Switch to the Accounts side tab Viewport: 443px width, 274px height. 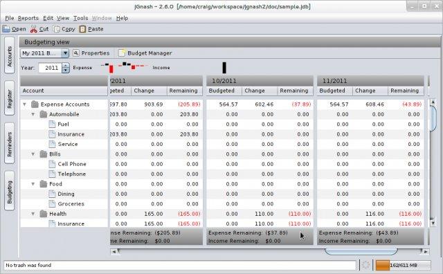pyautogui.click(x=10, y=55)
